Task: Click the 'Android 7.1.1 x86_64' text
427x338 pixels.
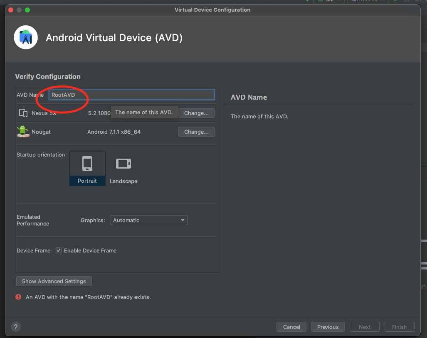Action: pos(114,132)
